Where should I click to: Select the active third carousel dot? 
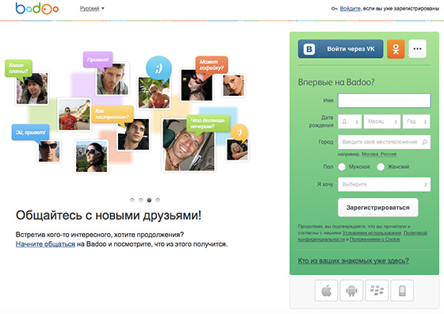click(x=149, y=200)
